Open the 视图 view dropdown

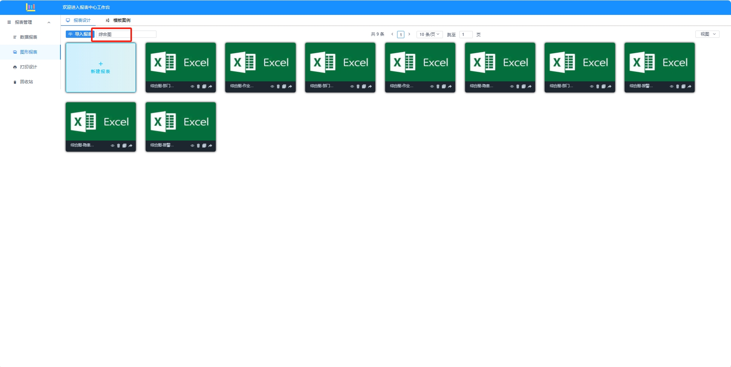pos(707,34)
